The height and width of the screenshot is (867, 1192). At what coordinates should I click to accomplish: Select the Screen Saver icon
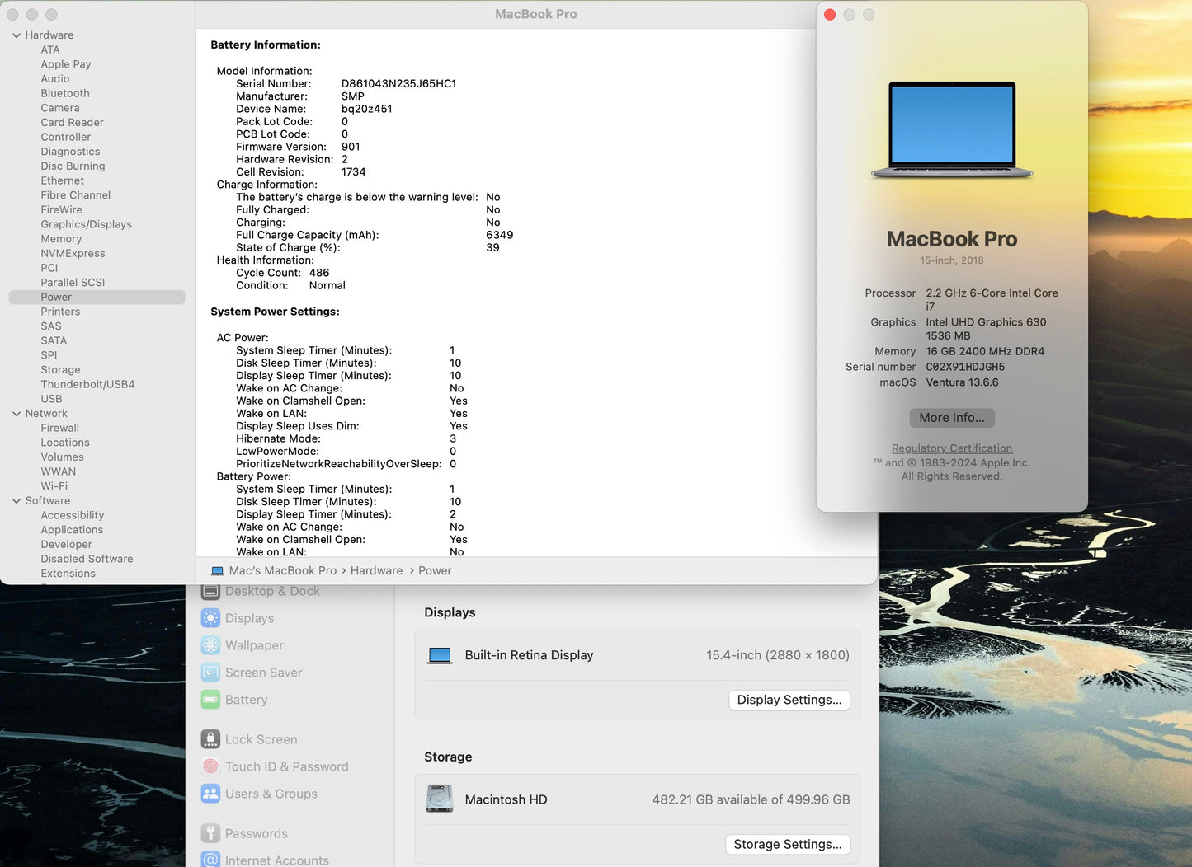click(x=210, y=673)
